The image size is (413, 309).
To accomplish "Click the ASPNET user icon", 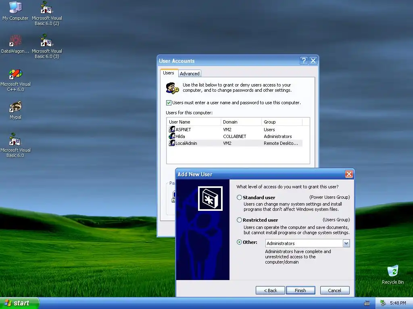I will [x=172, y=129].
